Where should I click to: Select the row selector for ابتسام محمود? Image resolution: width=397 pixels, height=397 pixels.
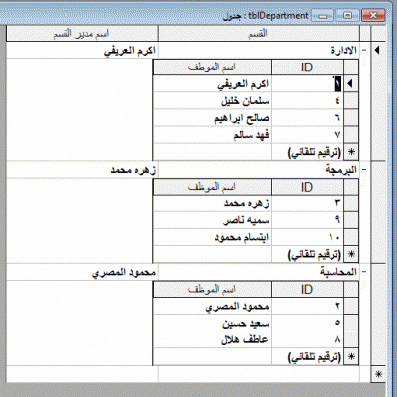tap(351, 237)
